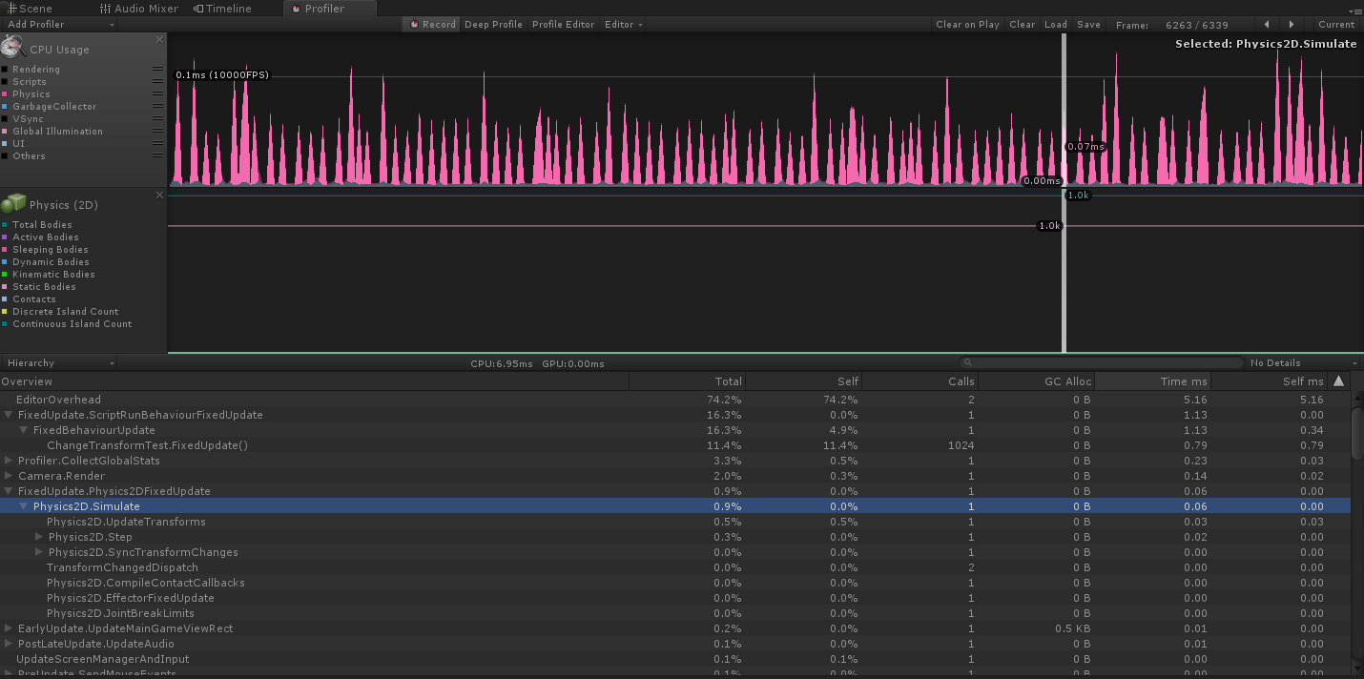Grab the reorder handle for VSync
Image resolution: width=1364 pixels, height=679 pixels.
coord(157,118)
